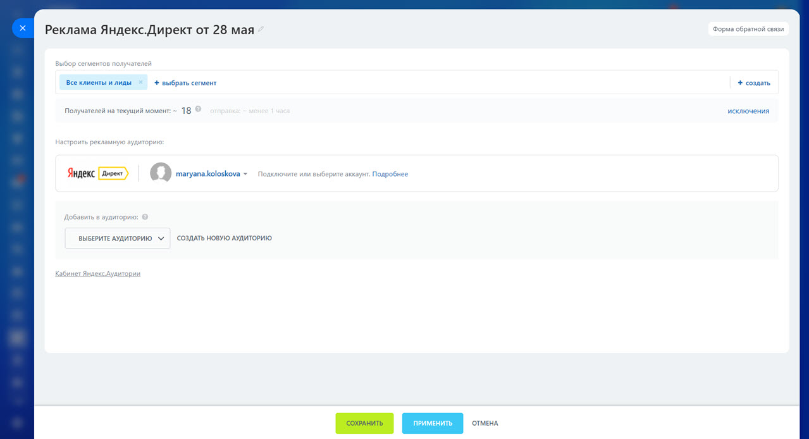The height and width of the screenshot is (439, 809).
Task: Open the "Выберите аудиторию" dropdown
Action: (x=118, y=238)
